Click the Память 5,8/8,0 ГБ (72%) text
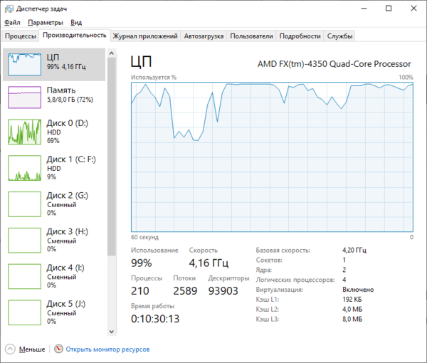Screen dimensions: 427x363 point(70,100)
